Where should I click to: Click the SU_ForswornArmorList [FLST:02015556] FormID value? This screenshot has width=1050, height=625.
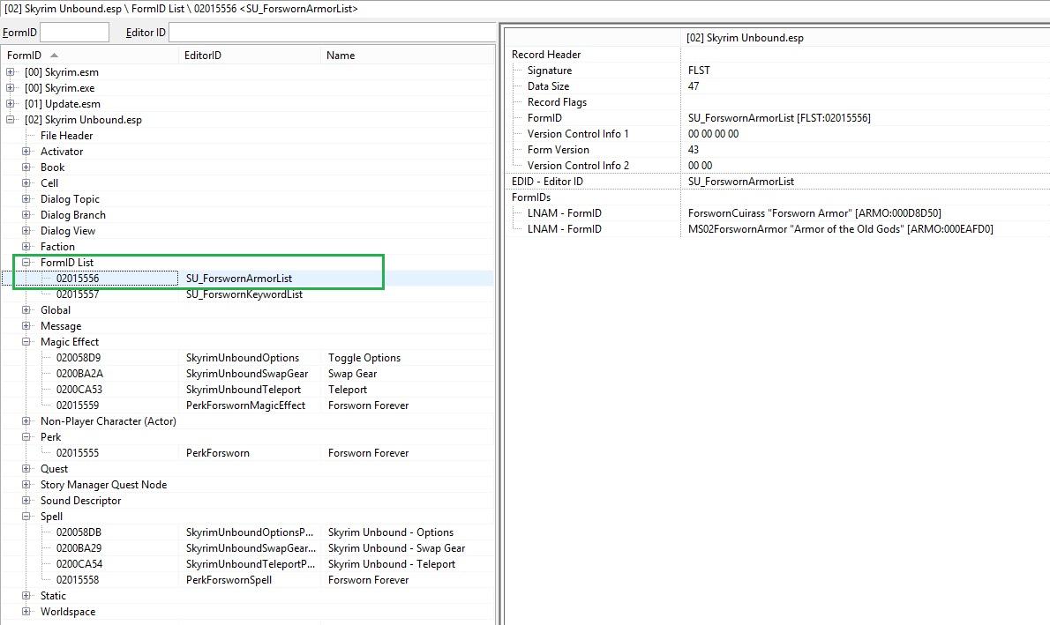point(779,118)
